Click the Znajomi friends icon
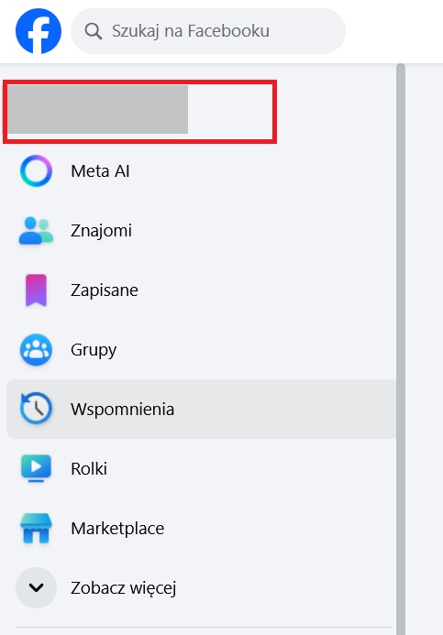The height and width of the screenshot is (635, 443). click(x=36, y=230)
